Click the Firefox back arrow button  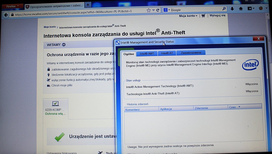click(6, 15)
